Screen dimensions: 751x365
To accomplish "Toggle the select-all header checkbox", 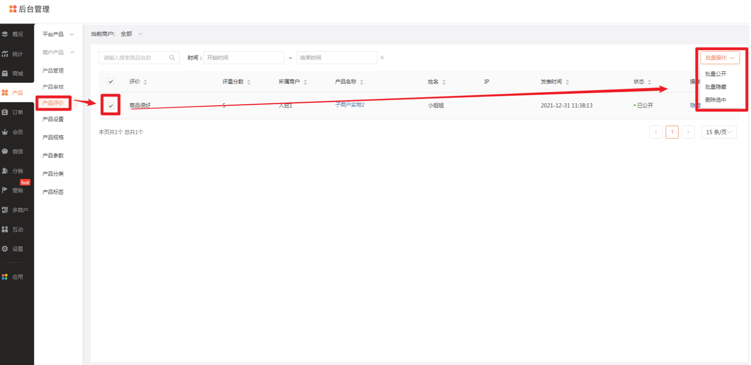I will click(111, 81).
